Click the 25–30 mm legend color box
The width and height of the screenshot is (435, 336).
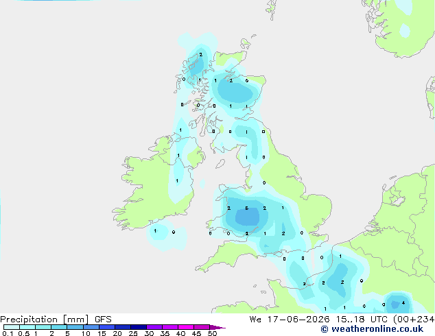point(138,327)
